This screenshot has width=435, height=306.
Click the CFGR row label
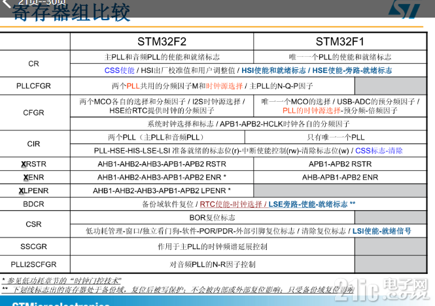pyautogui.click(x=33, y=113)
